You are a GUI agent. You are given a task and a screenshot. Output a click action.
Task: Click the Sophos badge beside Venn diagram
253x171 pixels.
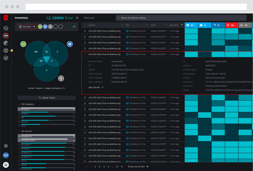click(70, 44)
